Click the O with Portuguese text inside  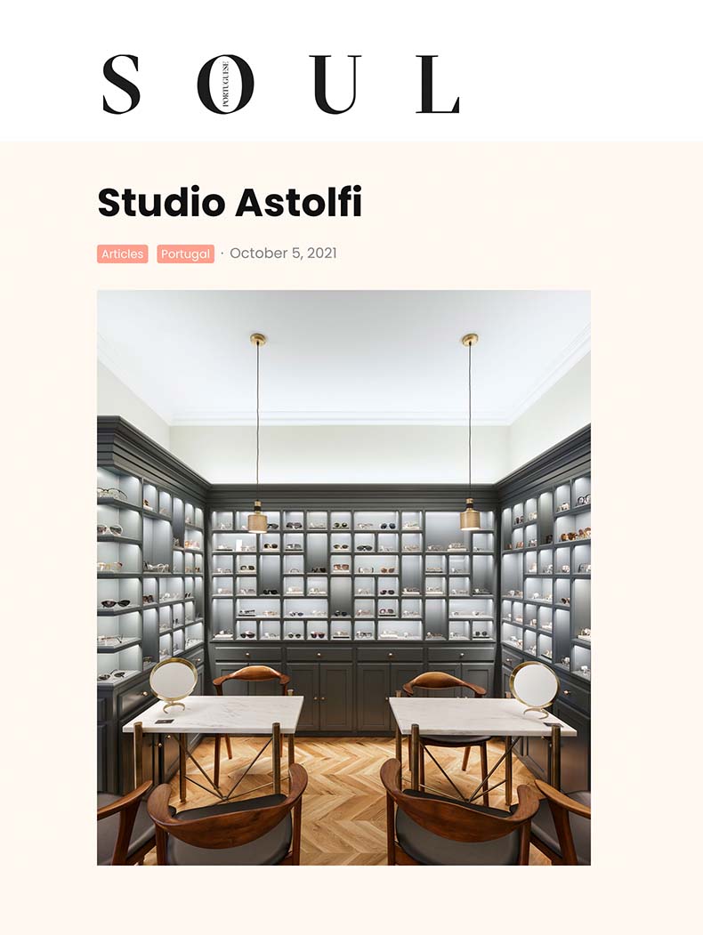[x=225, y=85]
